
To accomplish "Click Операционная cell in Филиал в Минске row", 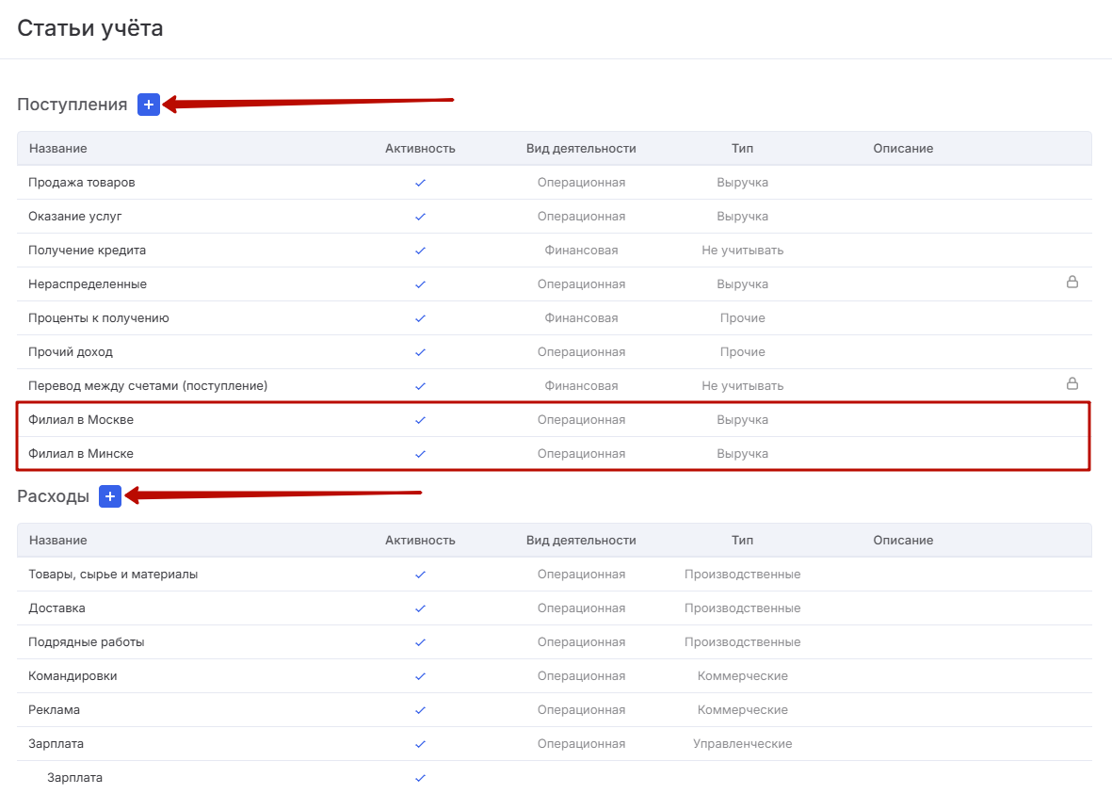I will pyautogui.click(x=581, y=454).
